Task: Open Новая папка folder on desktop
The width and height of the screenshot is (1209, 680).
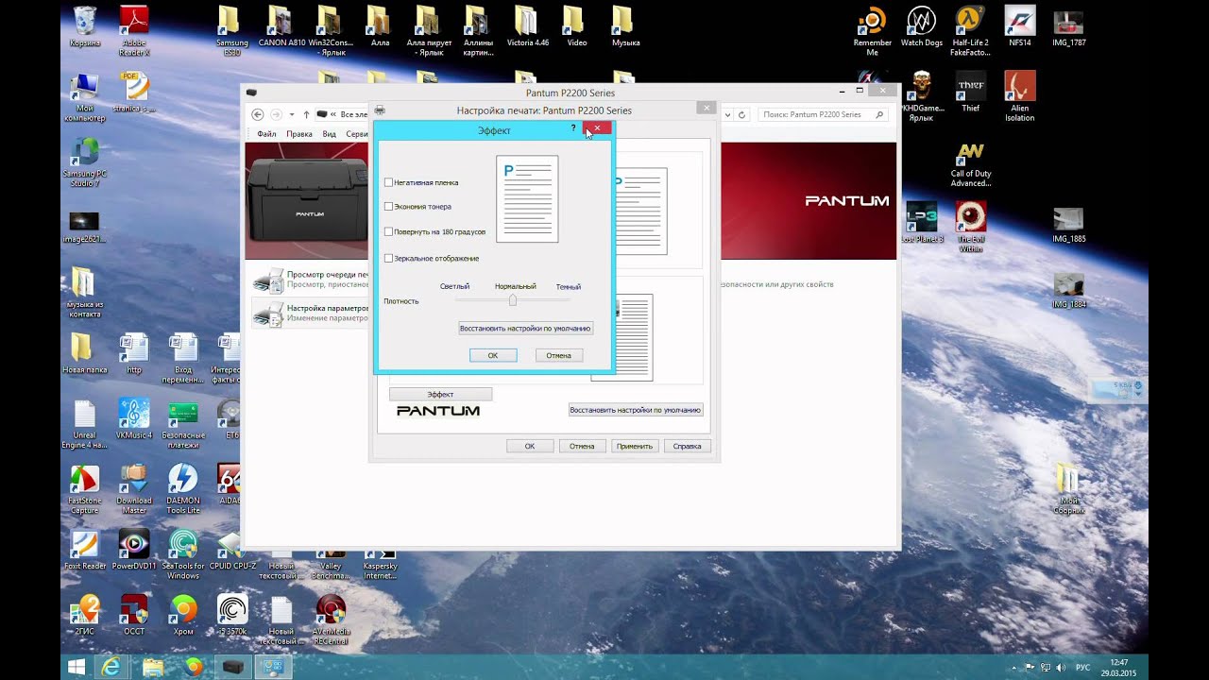Action: click(84, 353)
